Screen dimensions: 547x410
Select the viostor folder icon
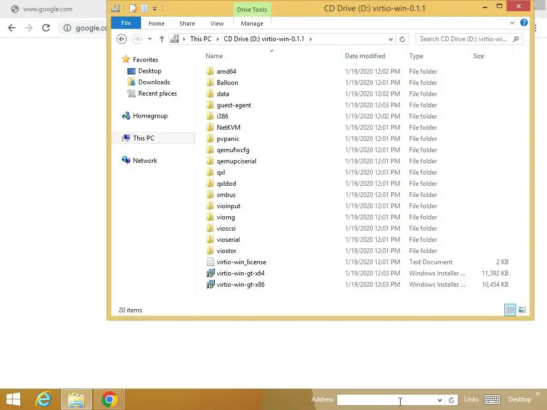(210, 251)
